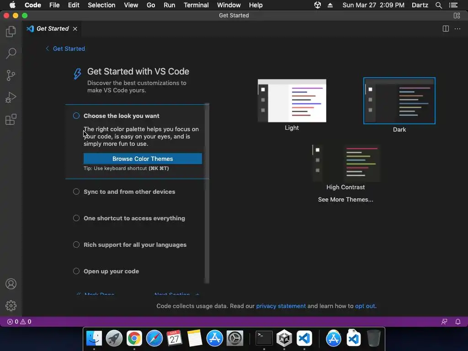Open the Terminal menu
468x351 pixels.
[x=196, y=5]
